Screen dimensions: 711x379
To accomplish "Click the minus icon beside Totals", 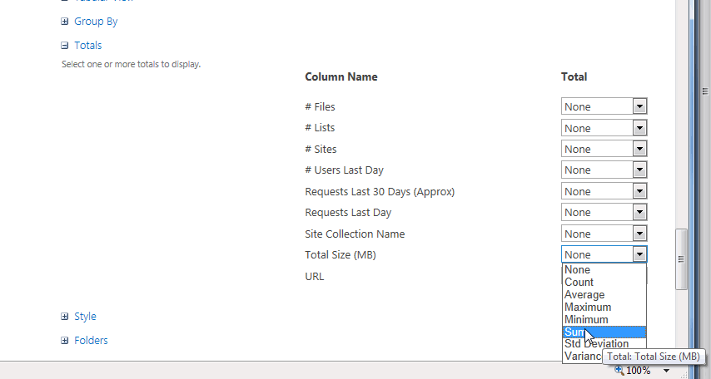I will pos(65,46).
